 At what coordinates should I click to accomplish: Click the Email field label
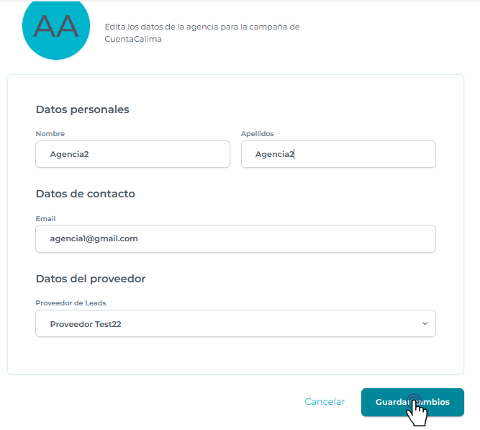pyautogui.click(x=45, y=218)
